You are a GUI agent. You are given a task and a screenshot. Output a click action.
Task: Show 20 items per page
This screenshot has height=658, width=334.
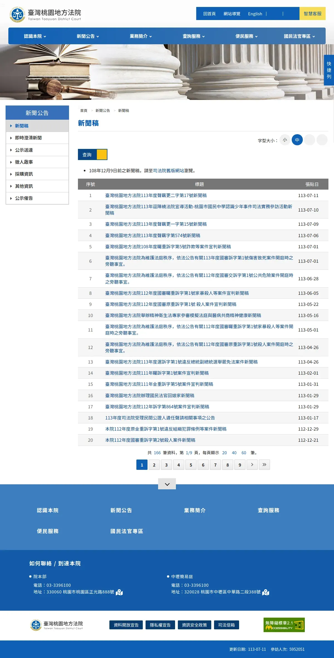tap(224, 453)
